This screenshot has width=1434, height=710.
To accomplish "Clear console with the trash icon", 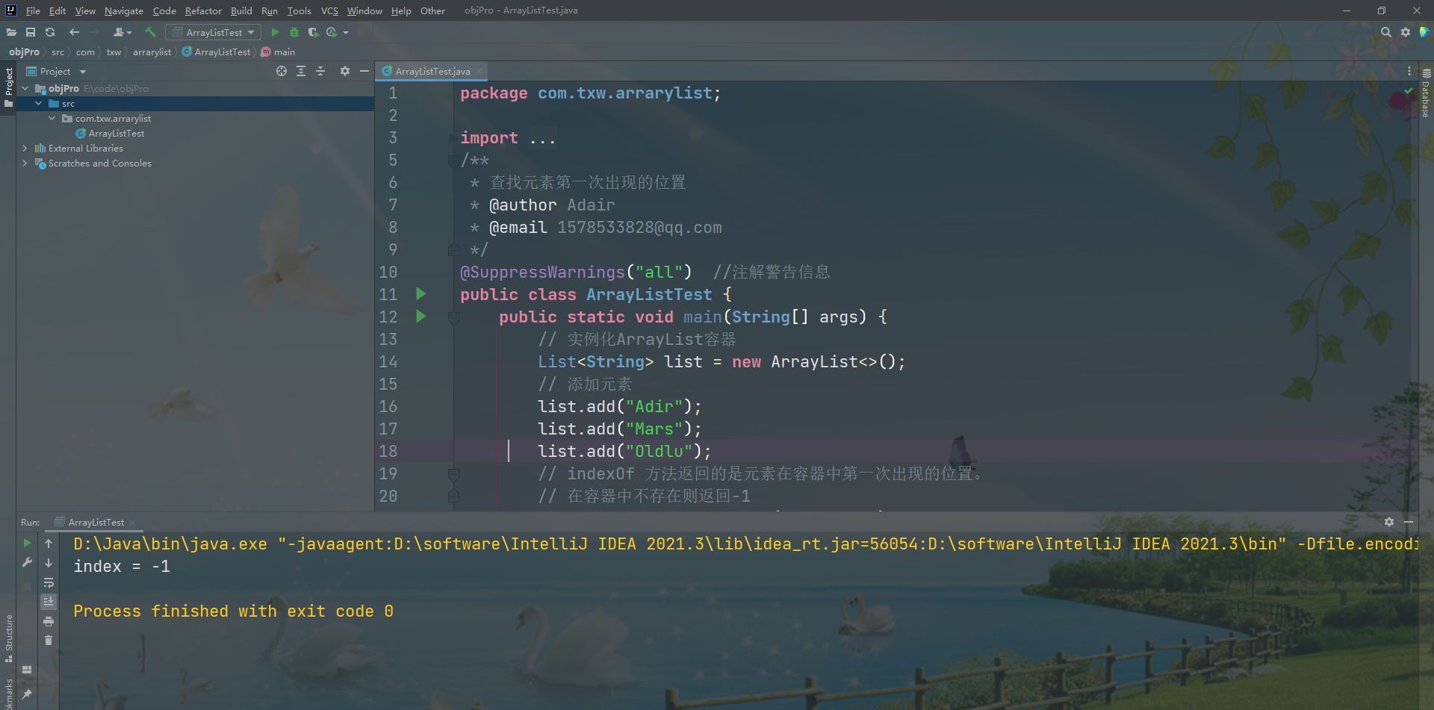I will (x=49, y=641).
